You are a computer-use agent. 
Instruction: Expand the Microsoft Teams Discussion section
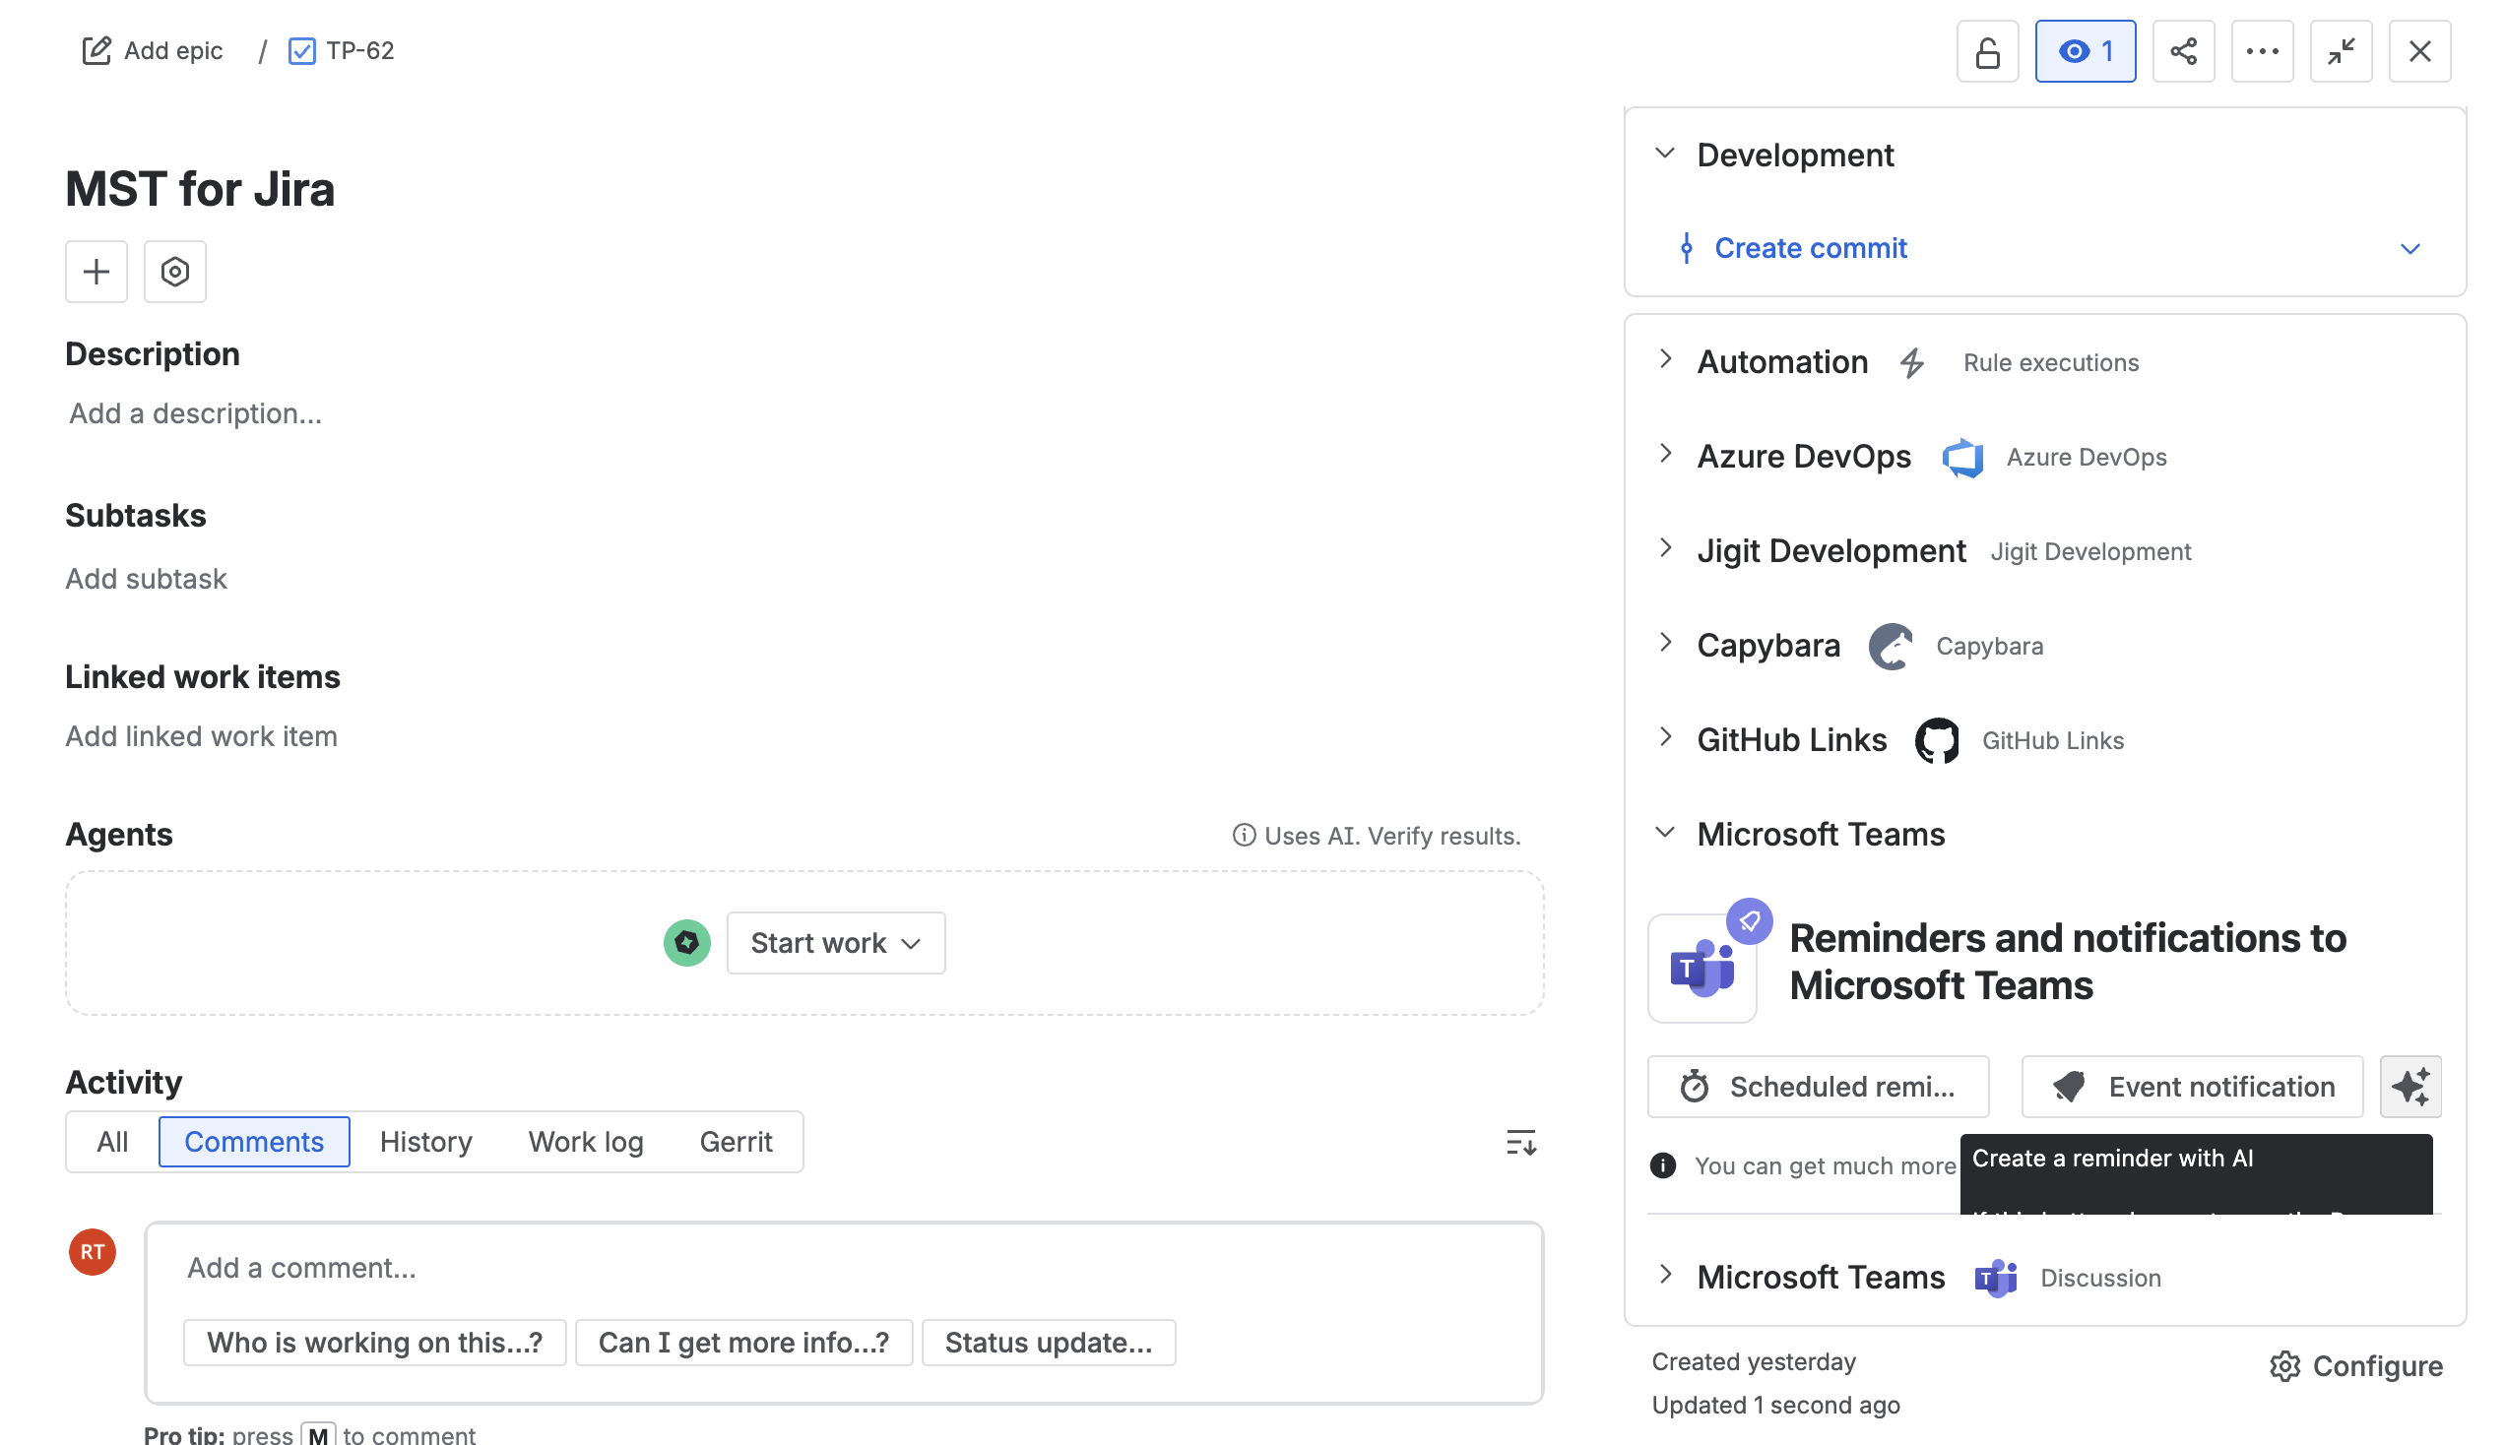pos(1664,1276)
